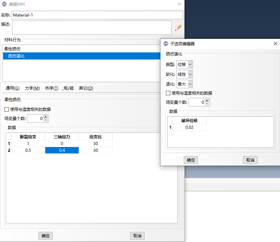The width and height of the screenshot is (280, 242).
Task: Click row 2 应变比 cell value 30
Action: coord(96,150)
